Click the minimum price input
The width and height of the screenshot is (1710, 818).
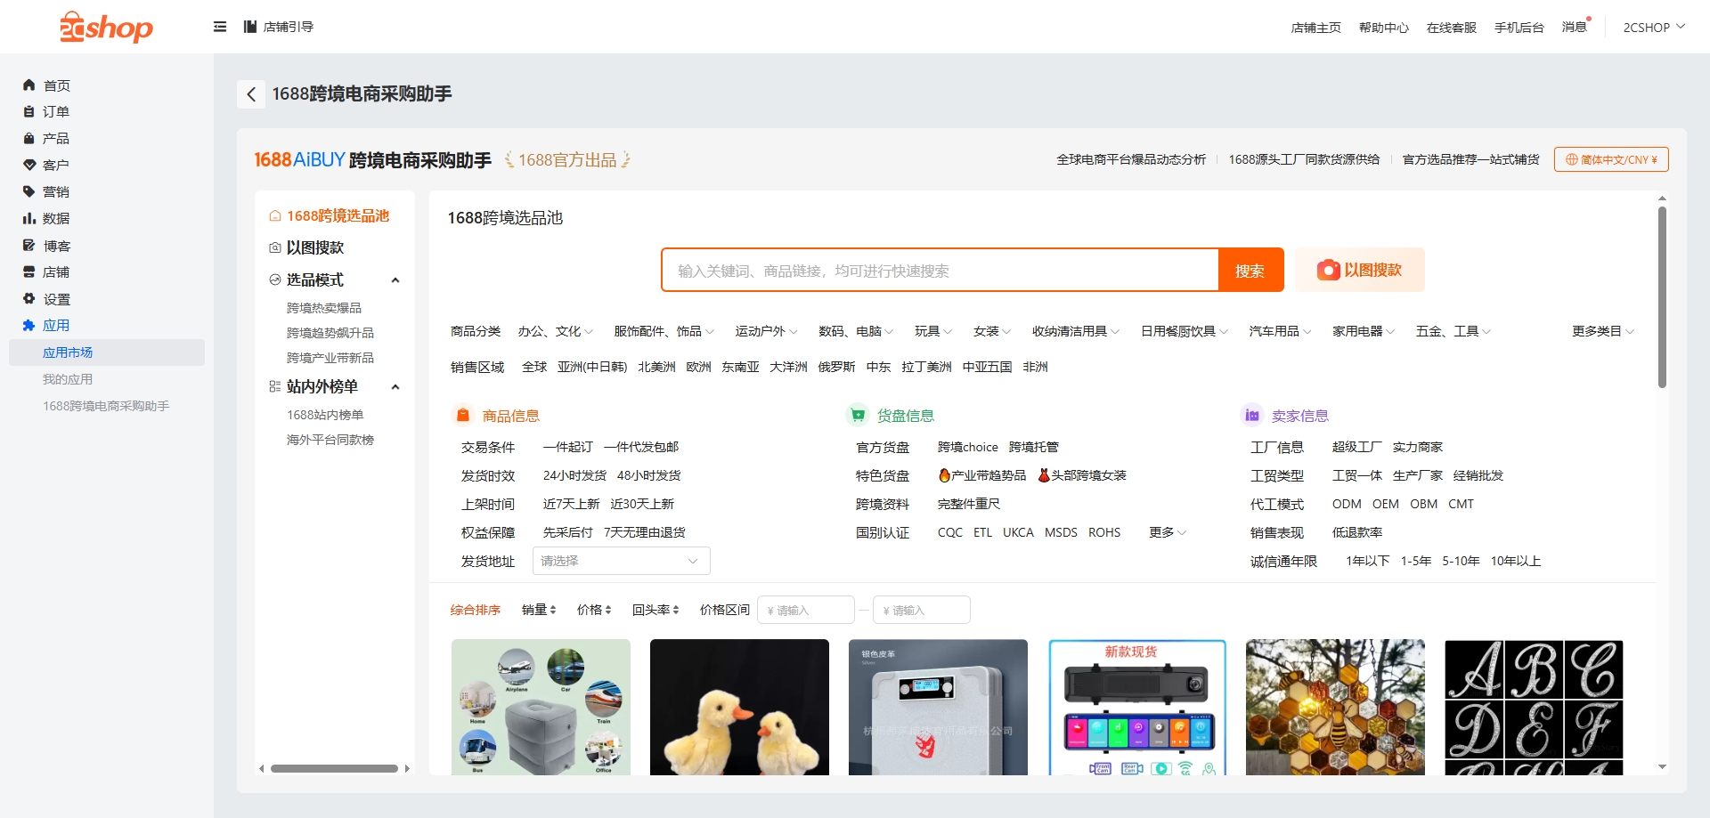tap(806, 610)
